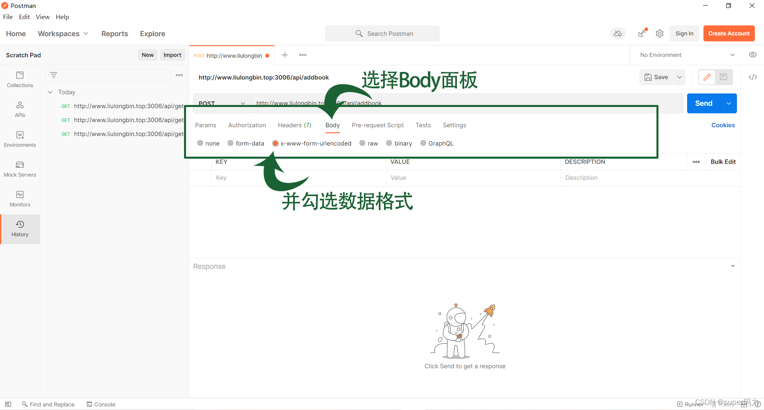Open Find and Replace

48,404
